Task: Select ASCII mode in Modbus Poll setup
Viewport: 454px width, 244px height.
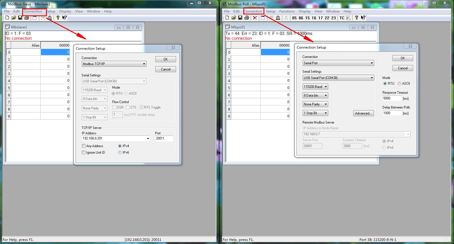Action: pos(399,84)
